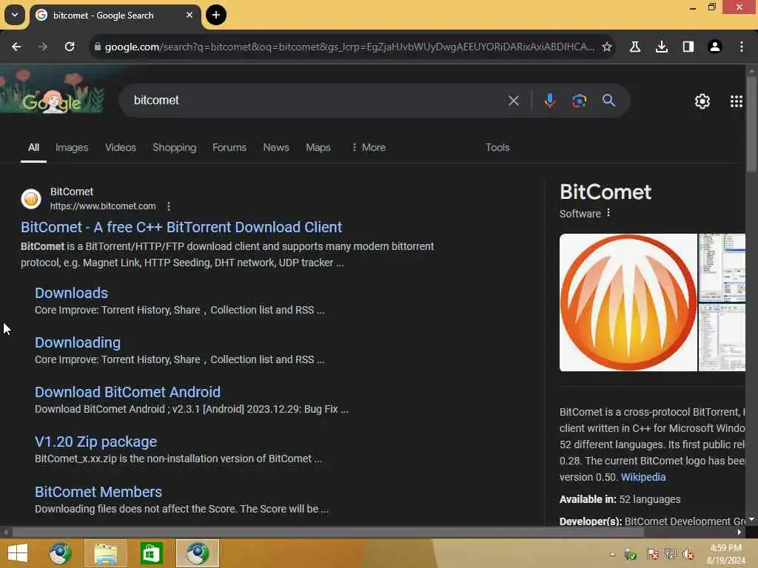This screenshot has width=758, height=568.
Task: Expand the More search filters
Action: pos(369,147)
